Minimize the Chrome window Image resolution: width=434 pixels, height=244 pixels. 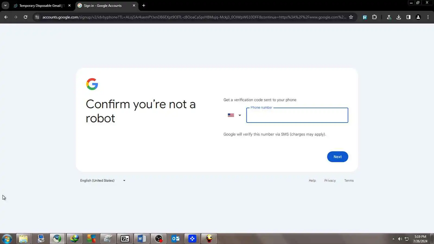[411, 3]
